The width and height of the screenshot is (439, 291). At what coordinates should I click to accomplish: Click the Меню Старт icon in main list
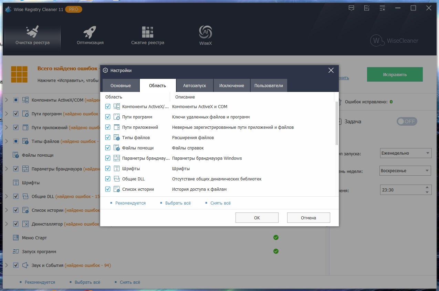16,238
